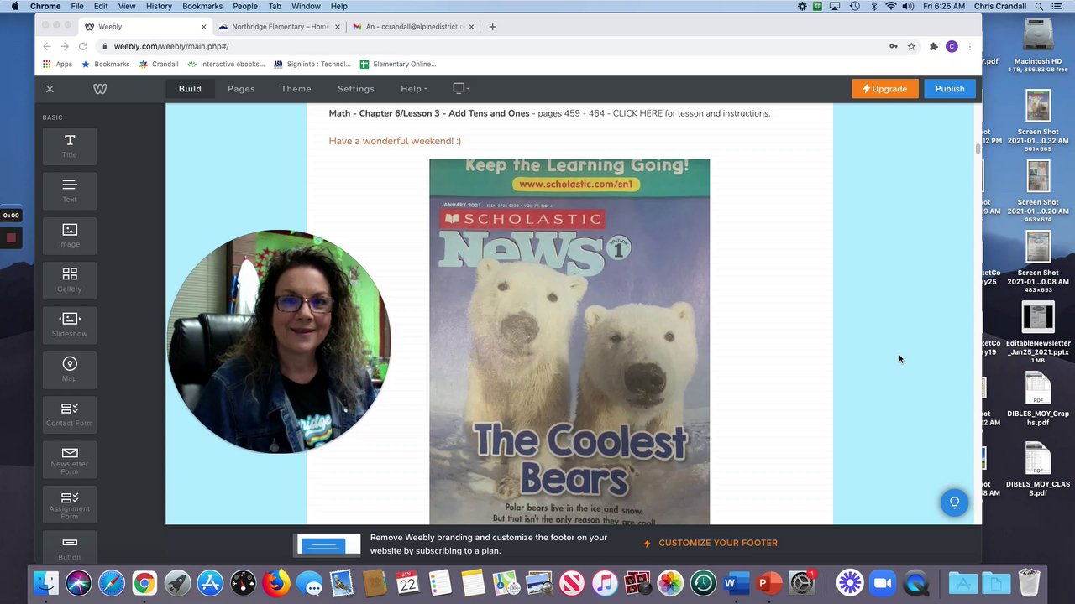The image size is (1075, 604).
Task: Open Chrome three-dot menu
Action: coord(970,46)
